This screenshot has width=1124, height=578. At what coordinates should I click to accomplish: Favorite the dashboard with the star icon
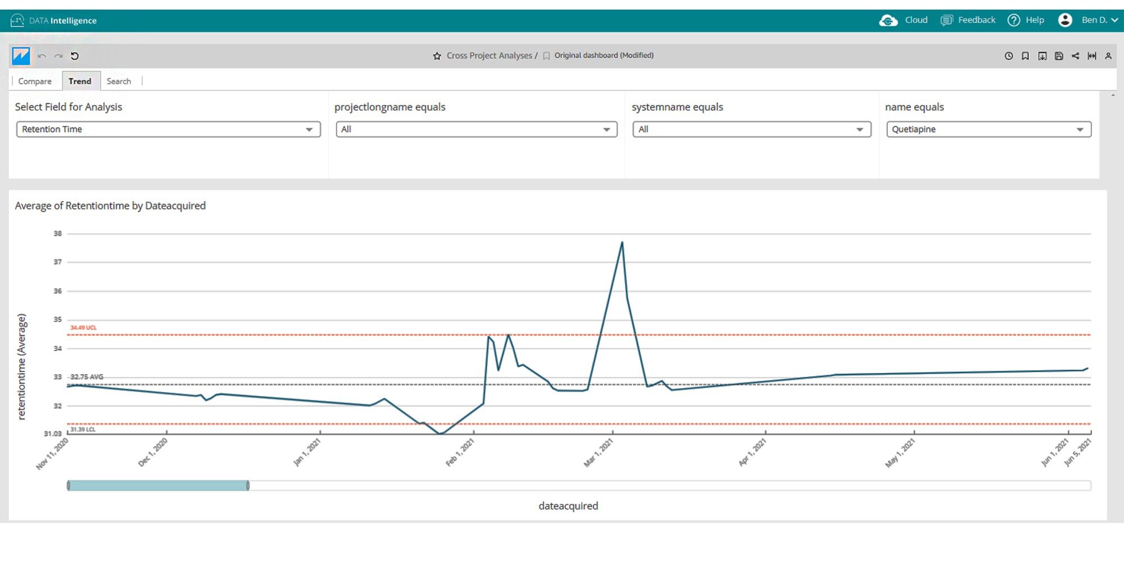[x=437, y=56]
